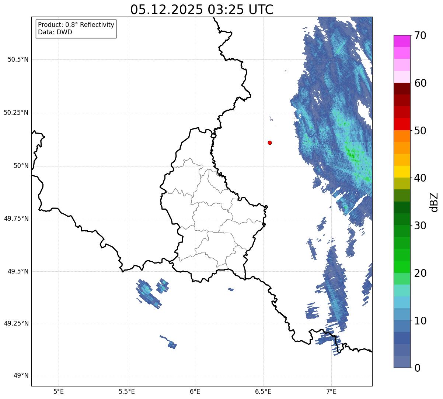Click the 49.5°N latitude tick label
Viewport: 443px width, 399px height.
(18, 271)
